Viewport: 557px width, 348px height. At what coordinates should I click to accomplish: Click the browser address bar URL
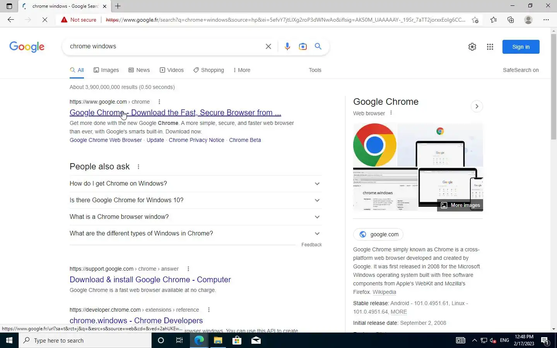[x=285, y=20]
